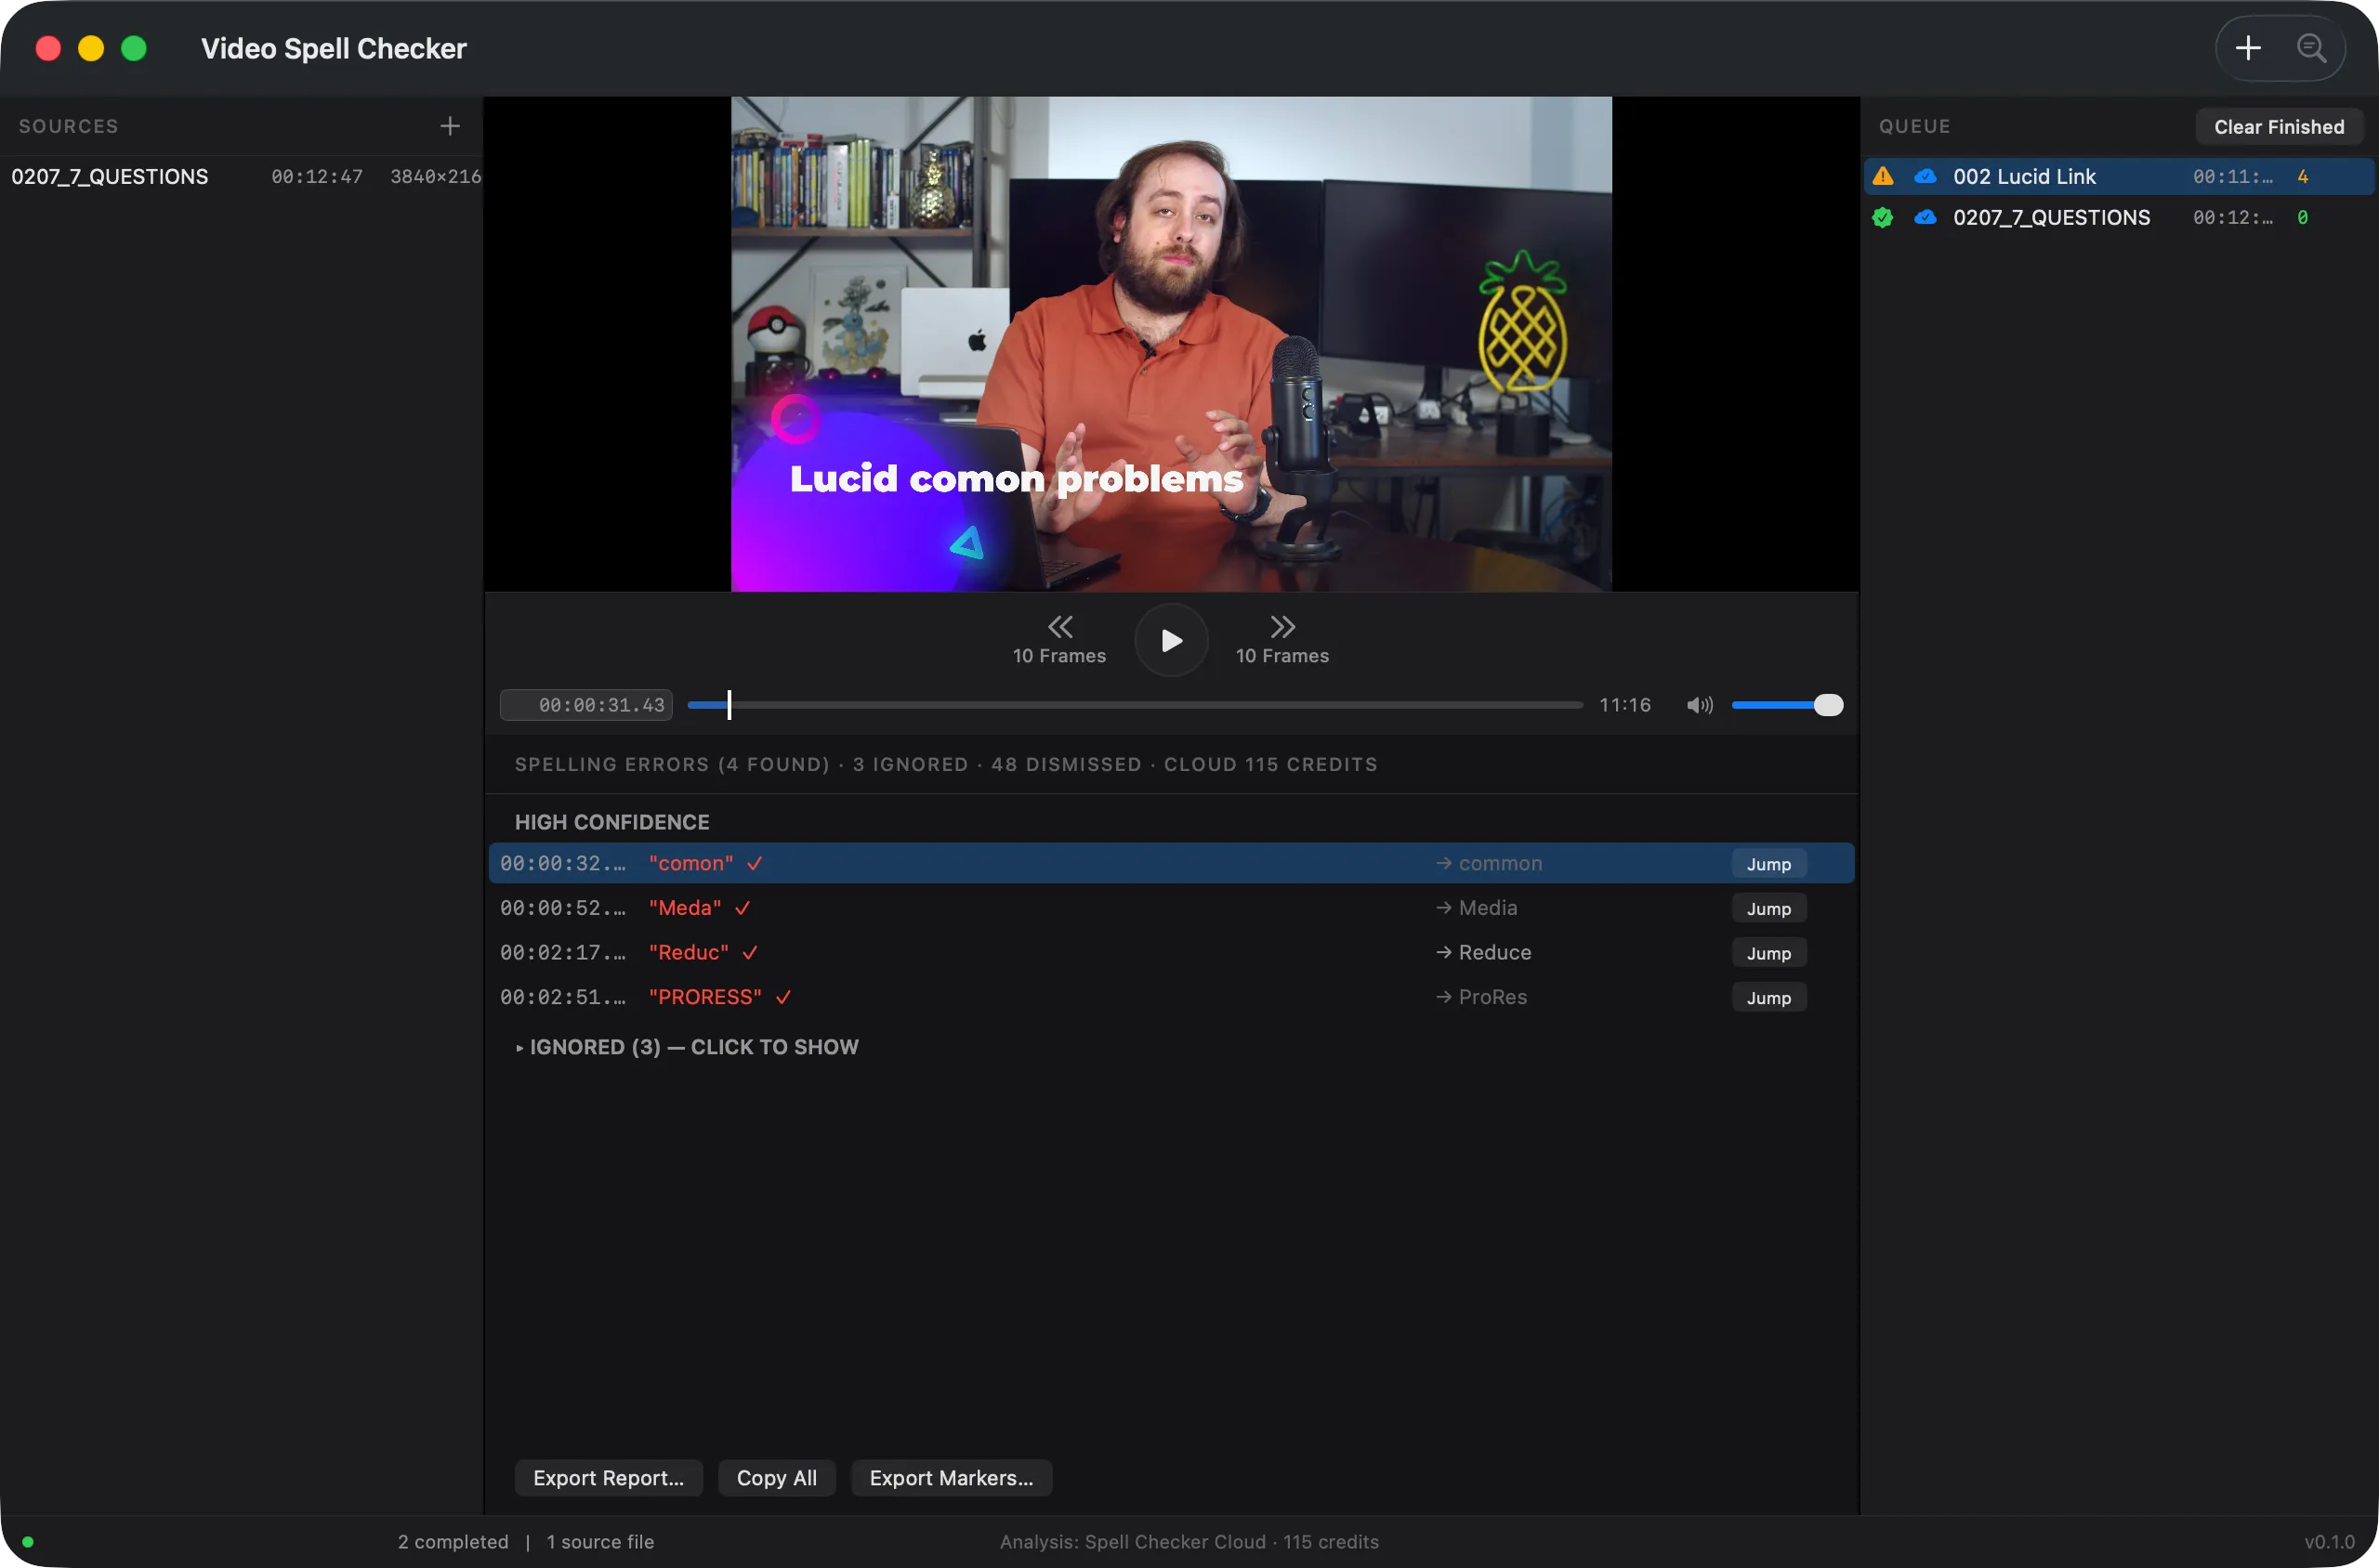Click the error count 0 for 0207_7_QUESTIONS
This screenshot has height=1568, width=2379.
pyautogui.click(x=2303, y=218)
